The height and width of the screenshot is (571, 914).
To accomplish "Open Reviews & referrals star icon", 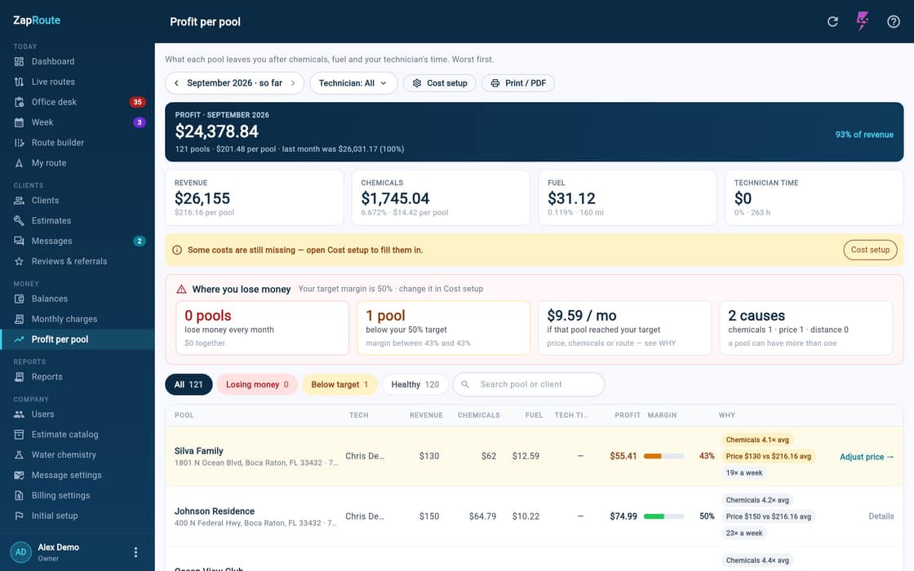I will click(x=20, y=262).
